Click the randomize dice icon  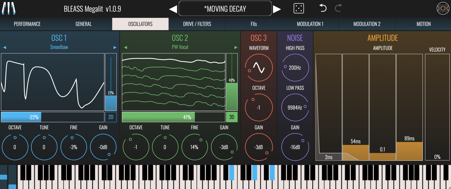299,8
